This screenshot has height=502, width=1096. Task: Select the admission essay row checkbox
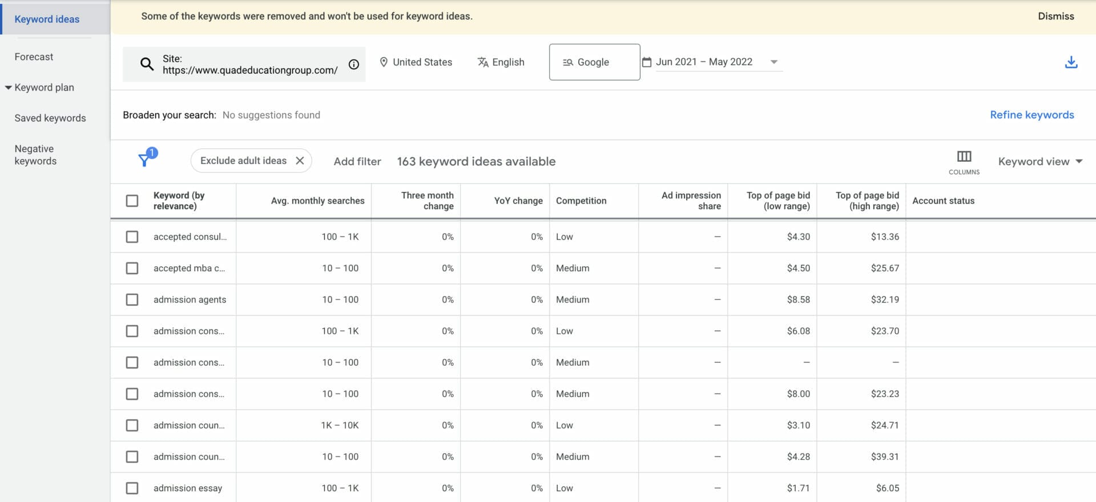(132, 488)
